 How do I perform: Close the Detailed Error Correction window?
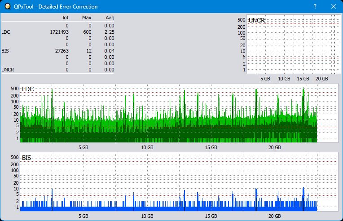(334, 6)
